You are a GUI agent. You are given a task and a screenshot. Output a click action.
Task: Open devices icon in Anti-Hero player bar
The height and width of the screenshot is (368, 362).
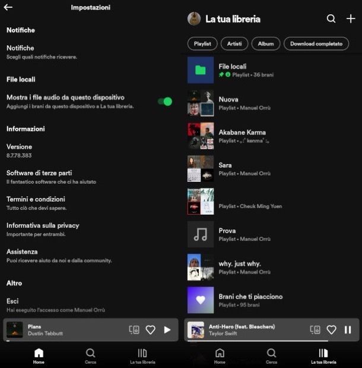click(315, 330)
